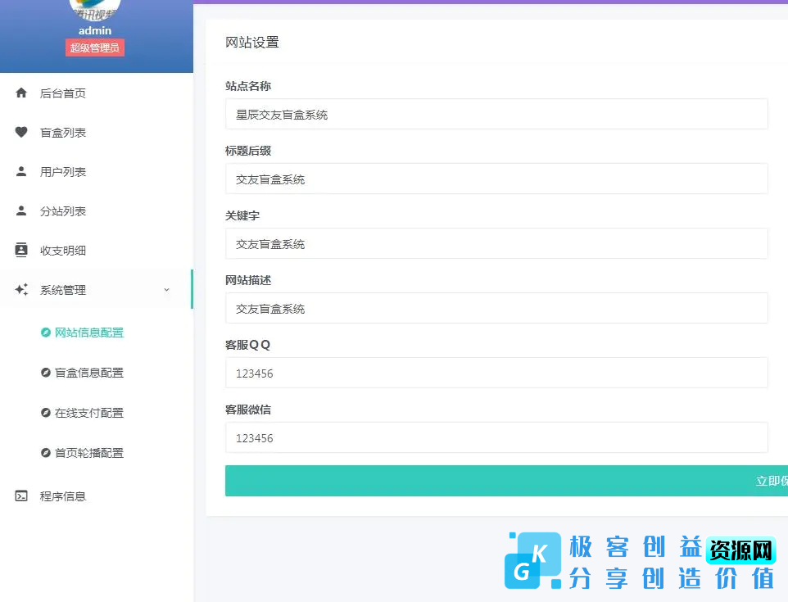Select 用户列表 in the sidebar
This screenshot has height=602, width=788.
tap(66, 171)
